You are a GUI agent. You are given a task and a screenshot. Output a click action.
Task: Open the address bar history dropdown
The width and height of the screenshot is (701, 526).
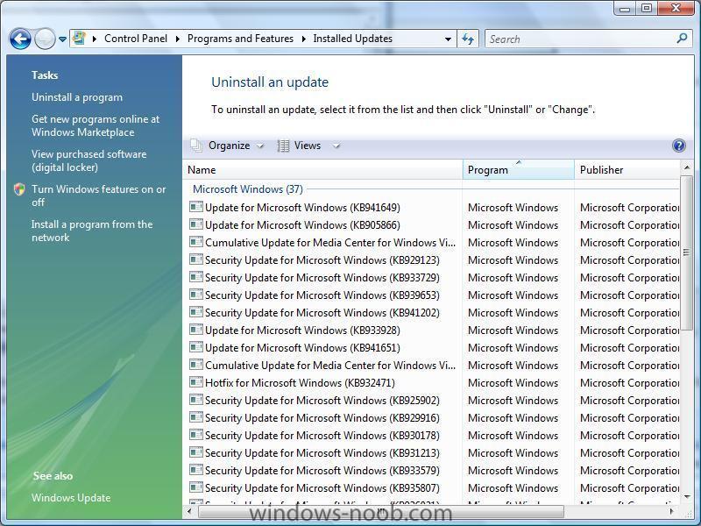(448, 39)
